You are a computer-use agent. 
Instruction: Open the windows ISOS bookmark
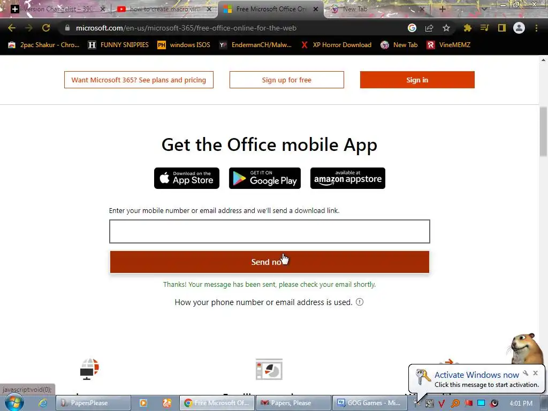pyautogui.click(x=184, y=45)
